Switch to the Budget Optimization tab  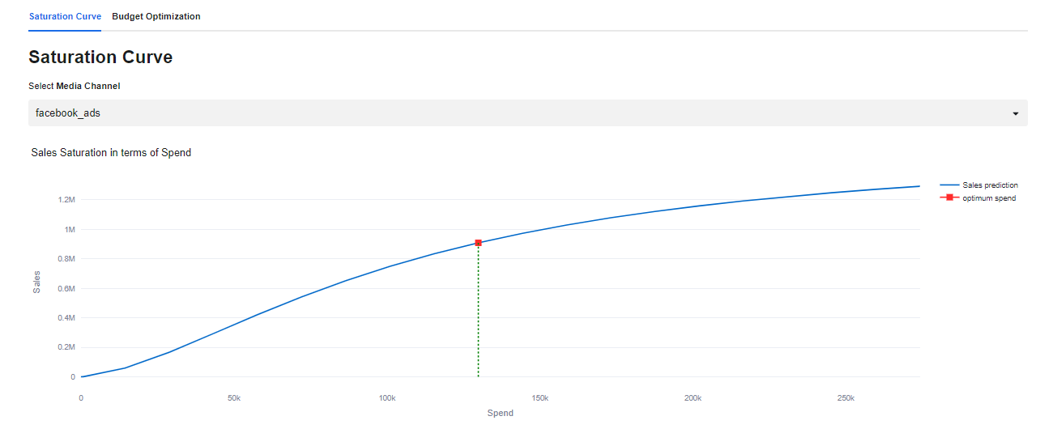156,16
